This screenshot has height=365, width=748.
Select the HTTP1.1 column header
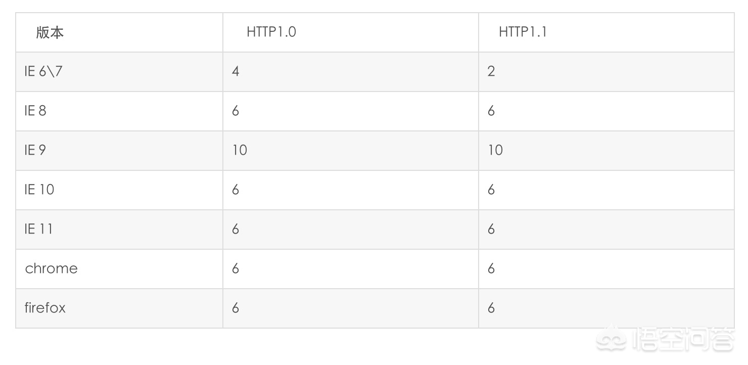pyautogui.click(x=523, y=32)
